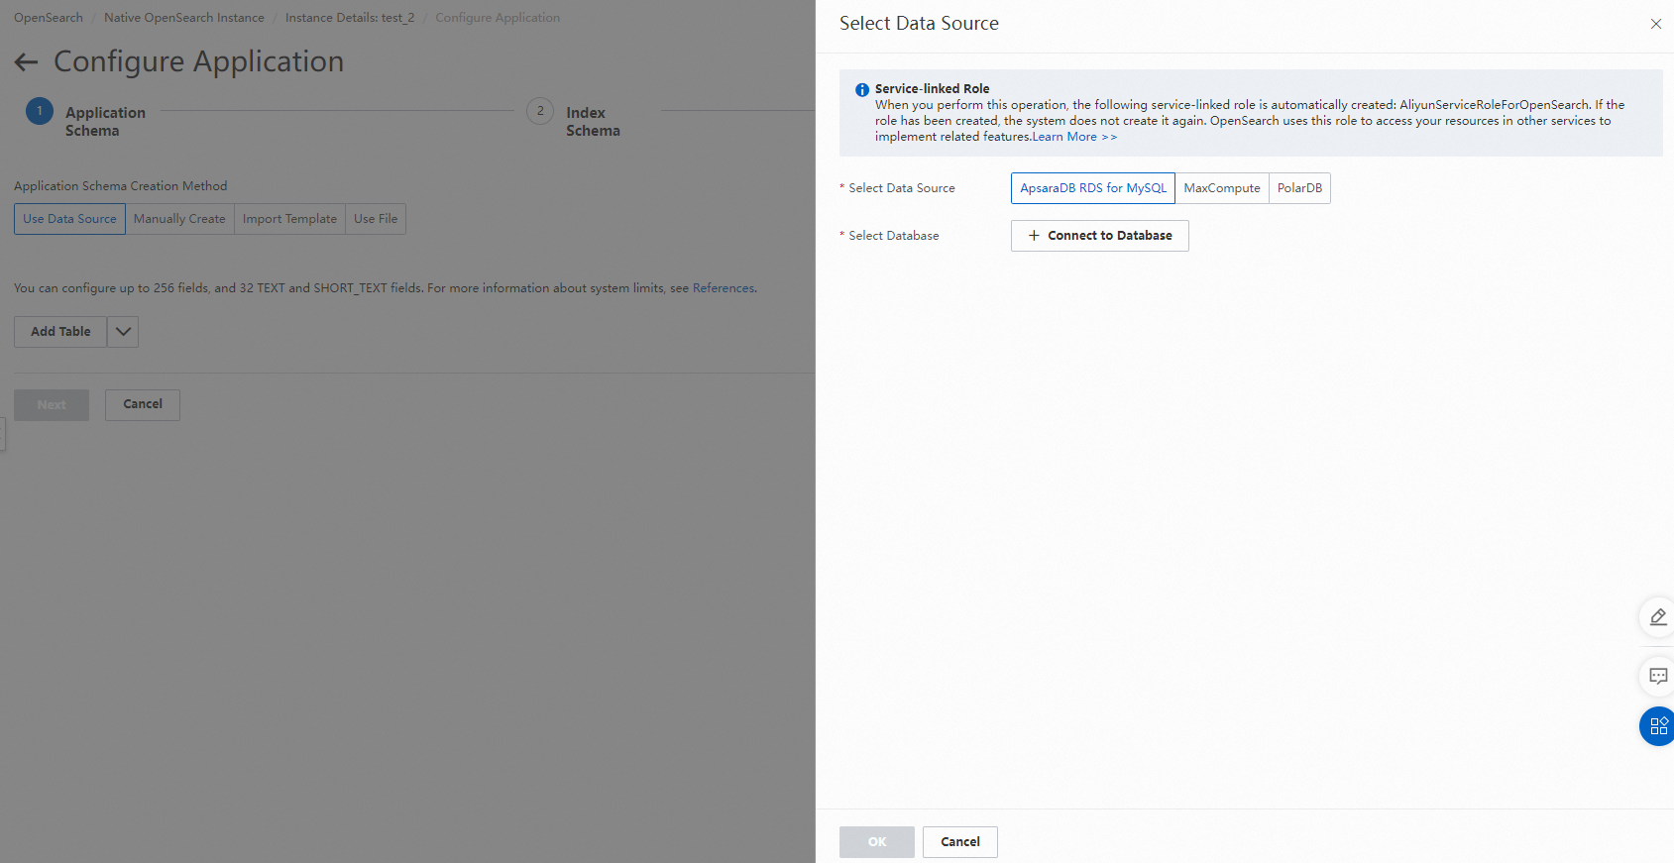Click the Select Data Source panel title

[919, 24]
